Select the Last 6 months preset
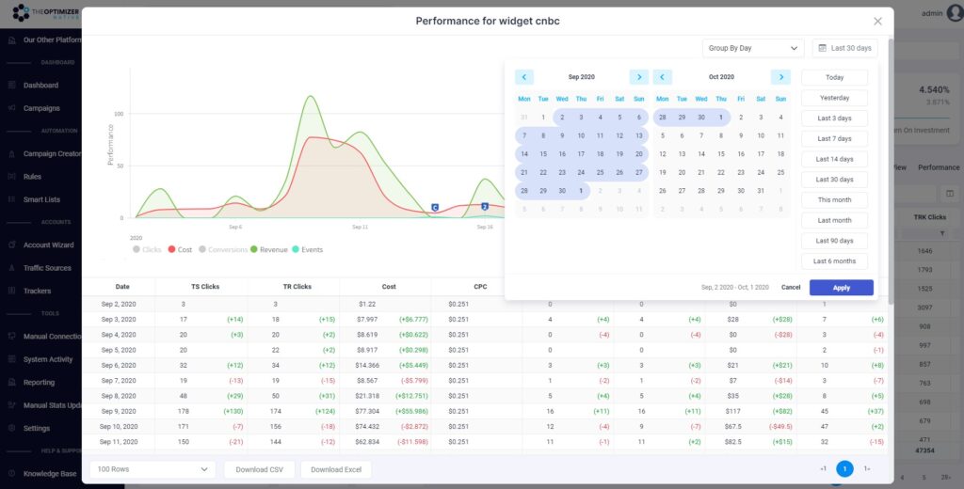This screenshot has height=489, width=964. point(834,261)
